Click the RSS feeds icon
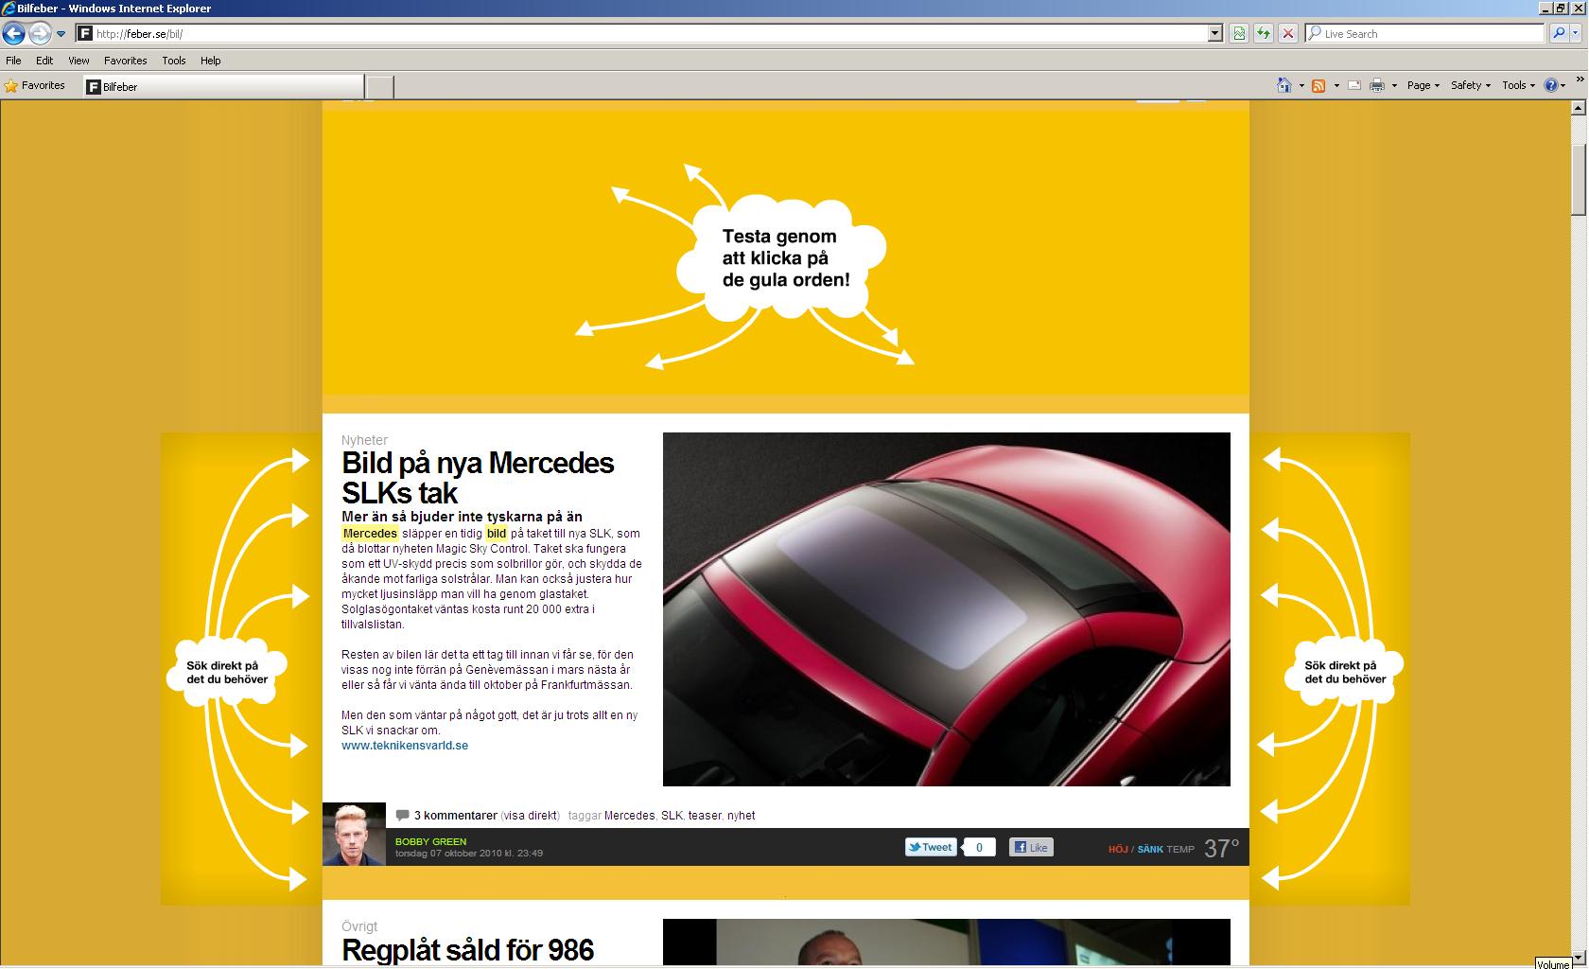The image size is (1589, 969). (x=1318, y=85)
